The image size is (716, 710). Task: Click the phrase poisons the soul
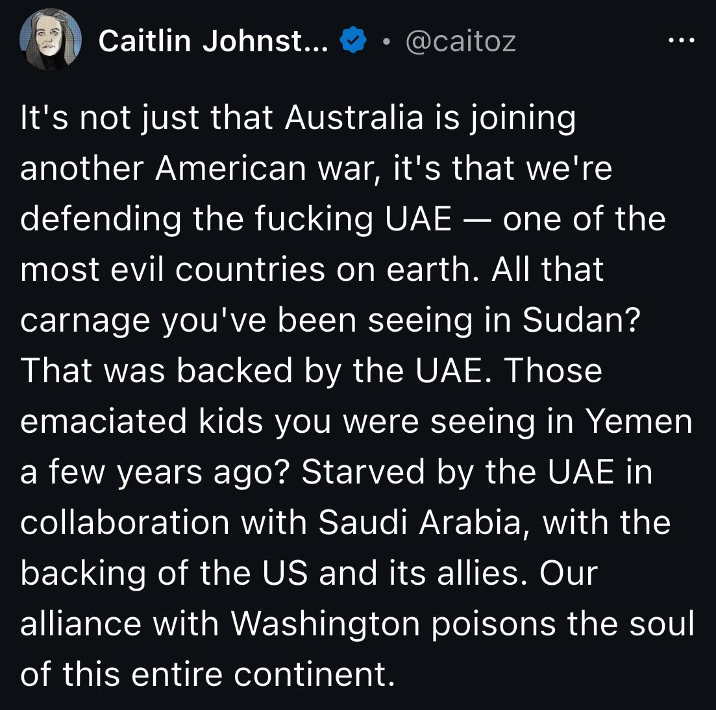pos(563,624)
